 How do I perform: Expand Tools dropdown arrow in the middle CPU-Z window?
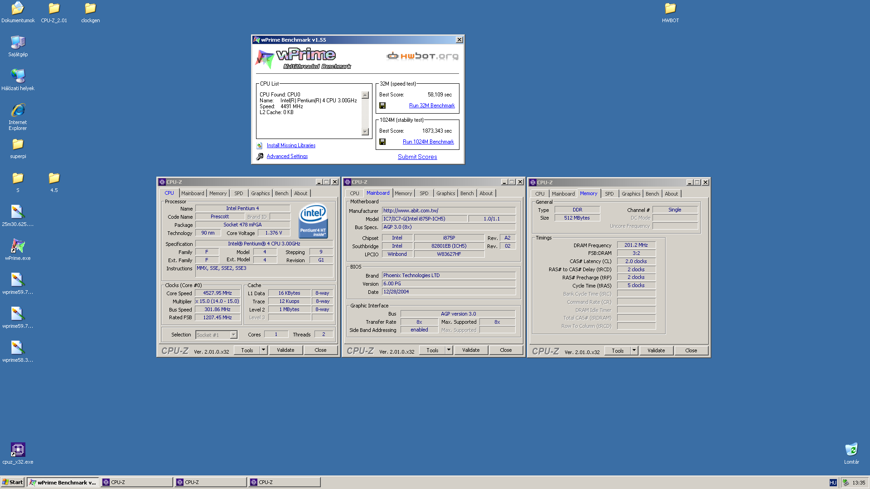point(449,350)
